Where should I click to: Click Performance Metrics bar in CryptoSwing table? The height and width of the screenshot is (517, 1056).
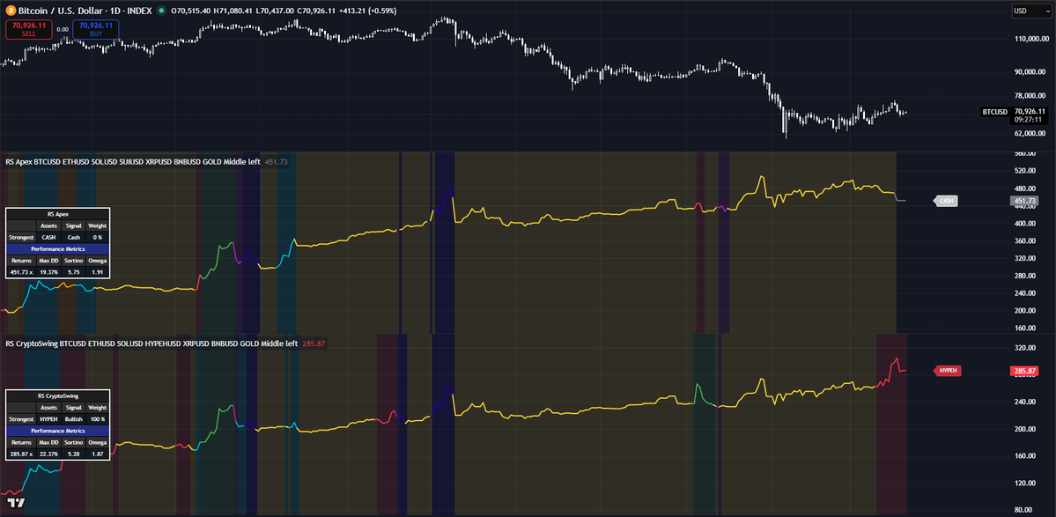[x=57, y=430]
